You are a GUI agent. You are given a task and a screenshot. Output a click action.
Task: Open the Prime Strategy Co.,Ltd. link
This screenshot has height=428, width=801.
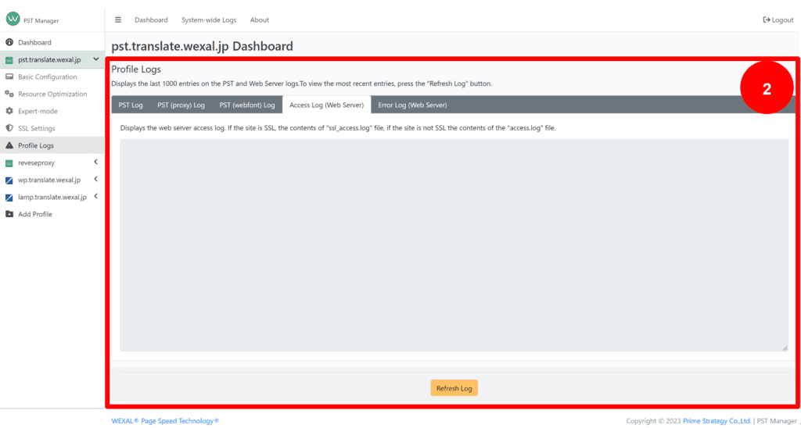(717, 421)
